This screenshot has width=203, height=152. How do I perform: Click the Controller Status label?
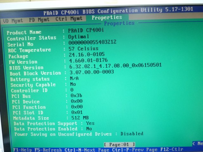32,38
